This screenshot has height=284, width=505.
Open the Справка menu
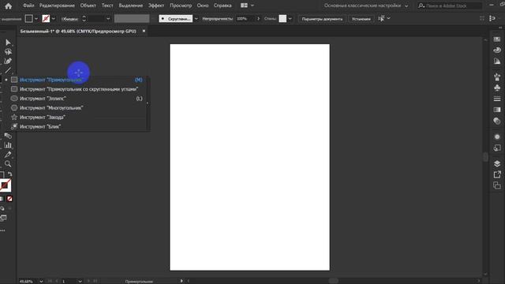pos(223,6)
